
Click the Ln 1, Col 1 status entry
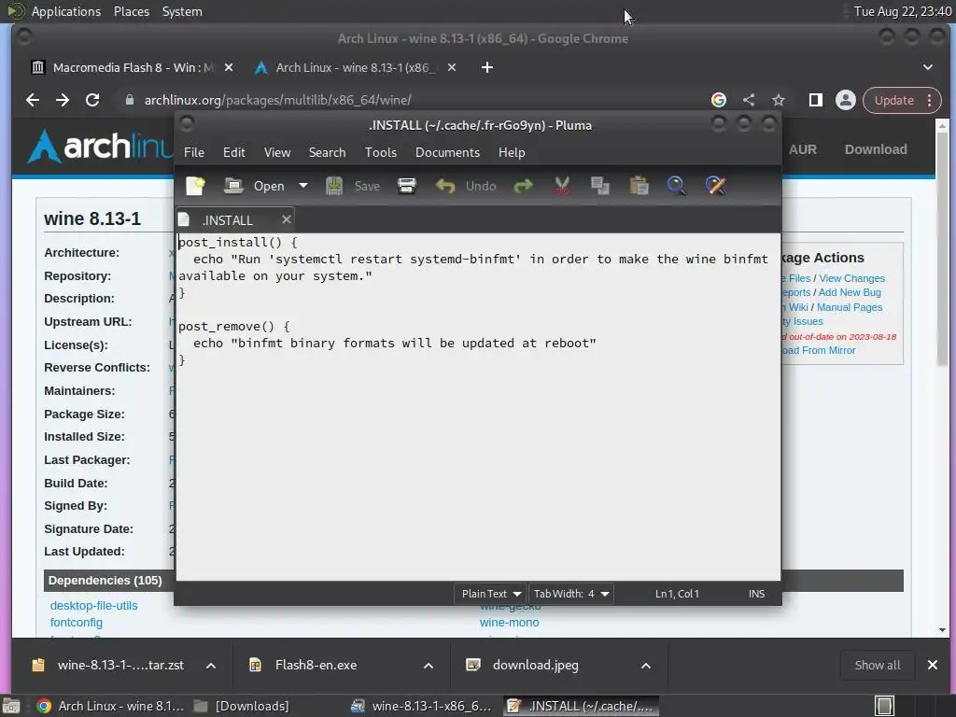click(x=677, y=594)
